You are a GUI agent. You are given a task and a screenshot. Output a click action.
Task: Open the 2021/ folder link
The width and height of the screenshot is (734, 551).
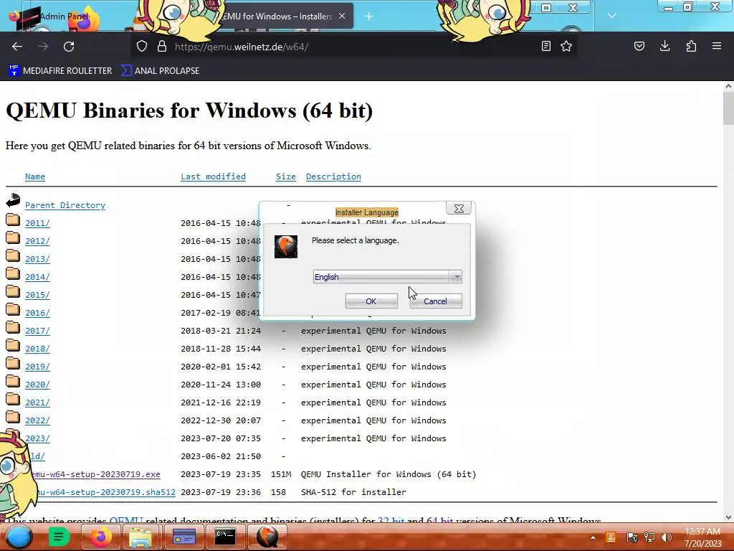click(x=37, y=402)
